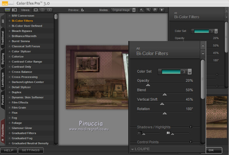The image size is (229, 155).
Task: Click the lightbulb background color icon
Action: (x=161, y=10)
